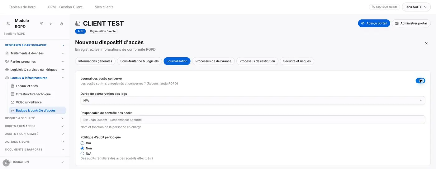Open CRM - Gestion Client menu

coord(65,7)
